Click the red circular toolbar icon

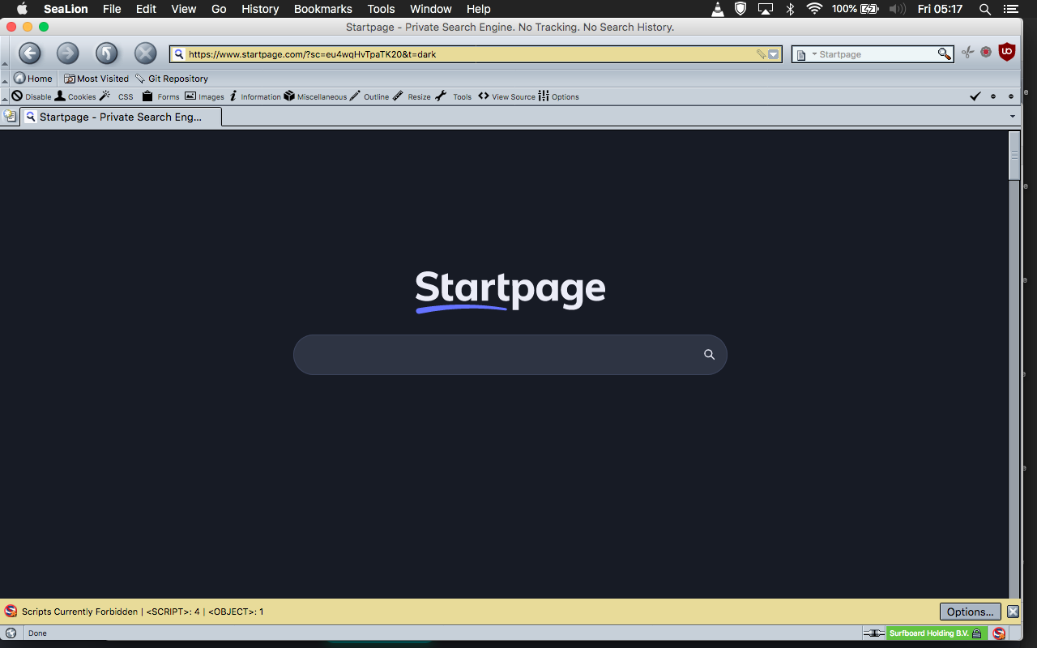(x=986, y=52)
